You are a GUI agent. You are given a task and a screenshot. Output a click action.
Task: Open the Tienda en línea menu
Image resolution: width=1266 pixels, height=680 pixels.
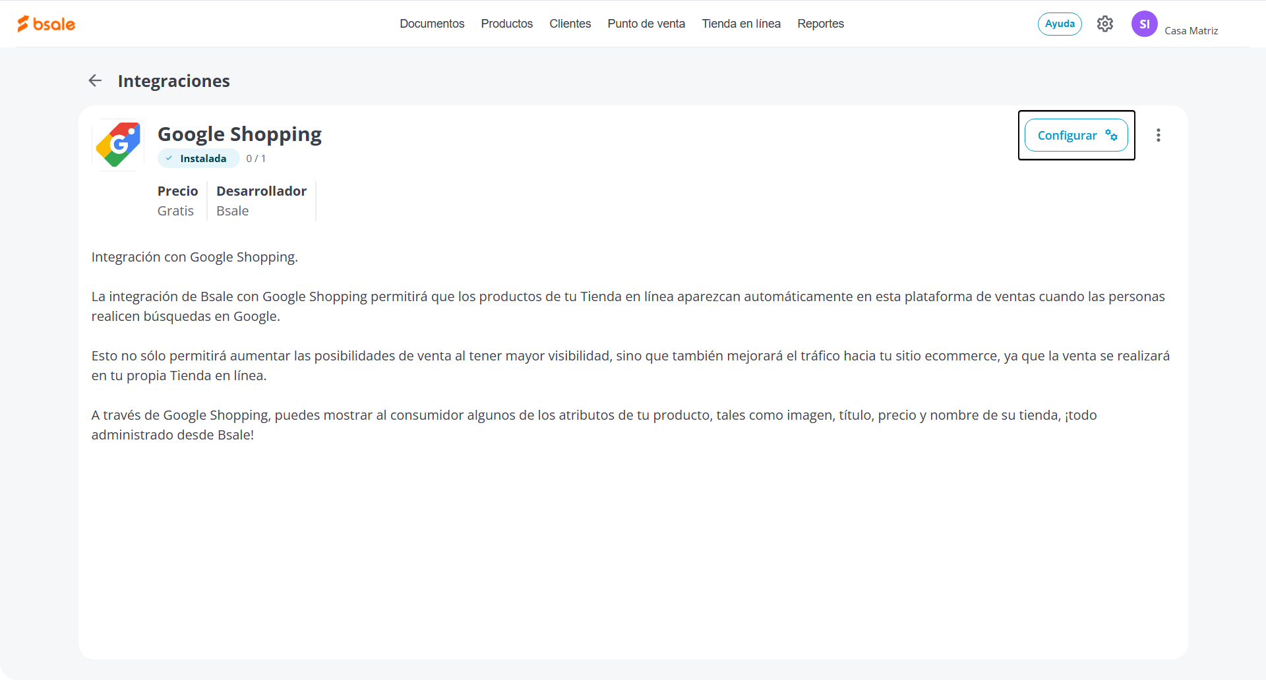pyautogui.click(x=741, y=24)
